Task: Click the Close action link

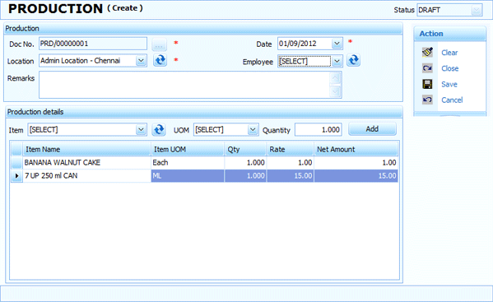Action: coord(449,68)
